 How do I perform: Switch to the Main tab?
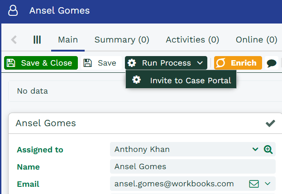[x=68, y=40]
